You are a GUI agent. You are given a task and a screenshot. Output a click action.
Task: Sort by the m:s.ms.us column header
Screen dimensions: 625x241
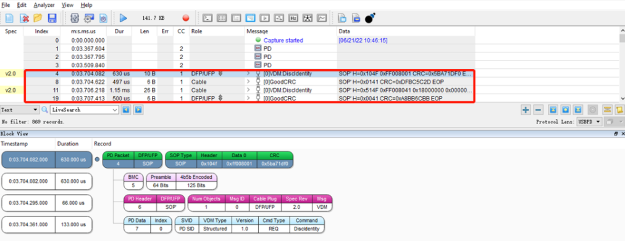[x=83, y=31]
